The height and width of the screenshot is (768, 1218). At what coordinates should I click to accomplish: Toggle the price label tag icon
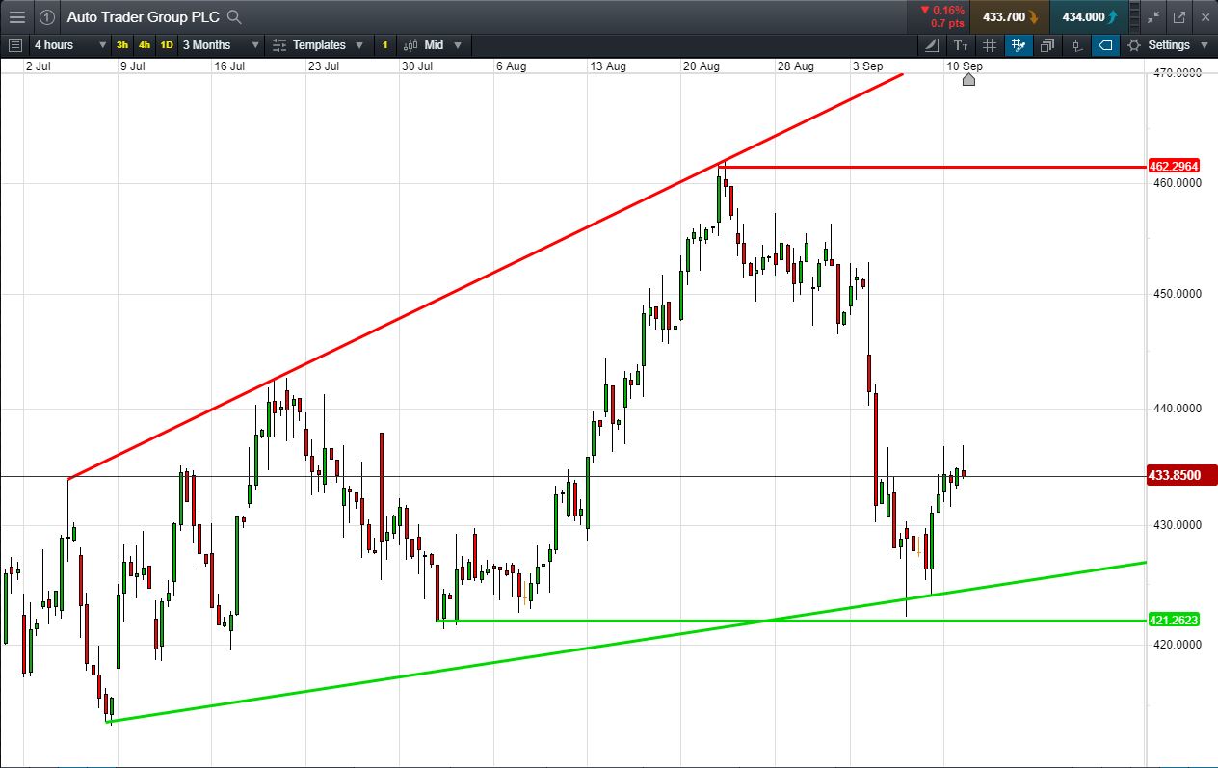pyautogui.click(x=1105, y=45)
